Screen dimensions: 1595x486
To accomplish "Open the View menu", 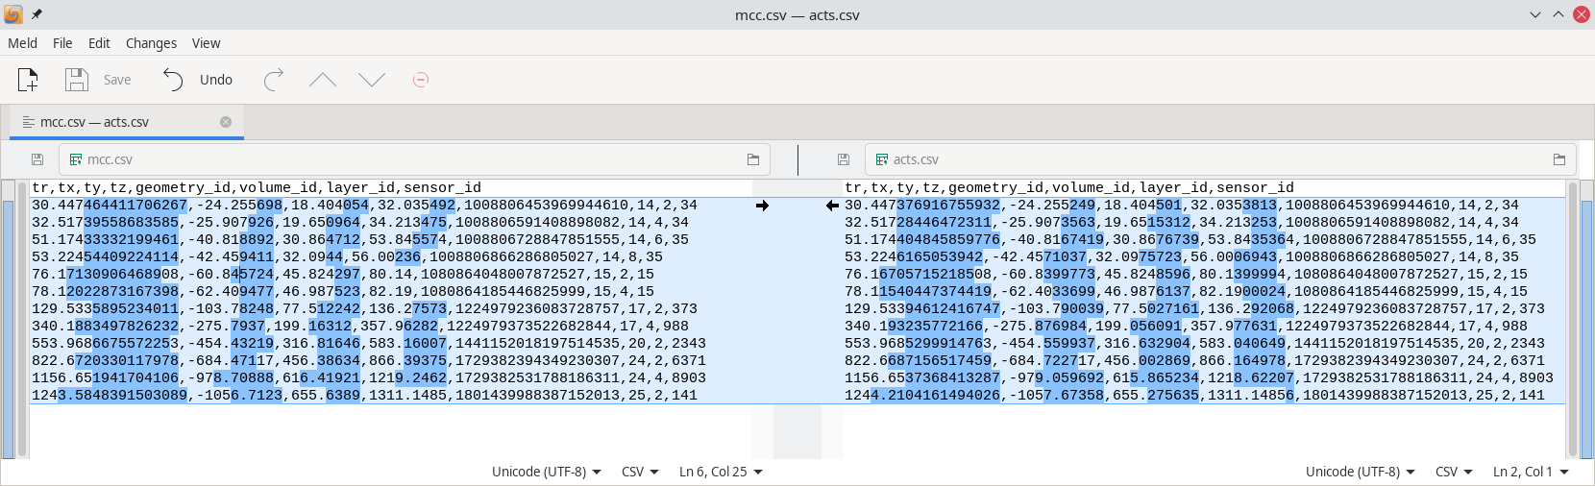I will 206,43.
